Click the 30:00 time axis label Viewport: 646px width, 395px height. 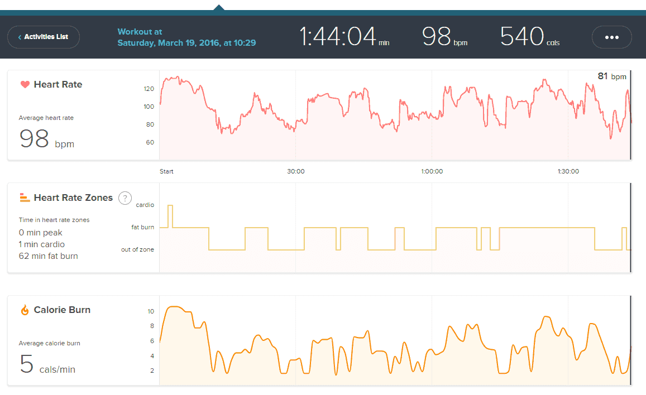(x=296, y=171)
